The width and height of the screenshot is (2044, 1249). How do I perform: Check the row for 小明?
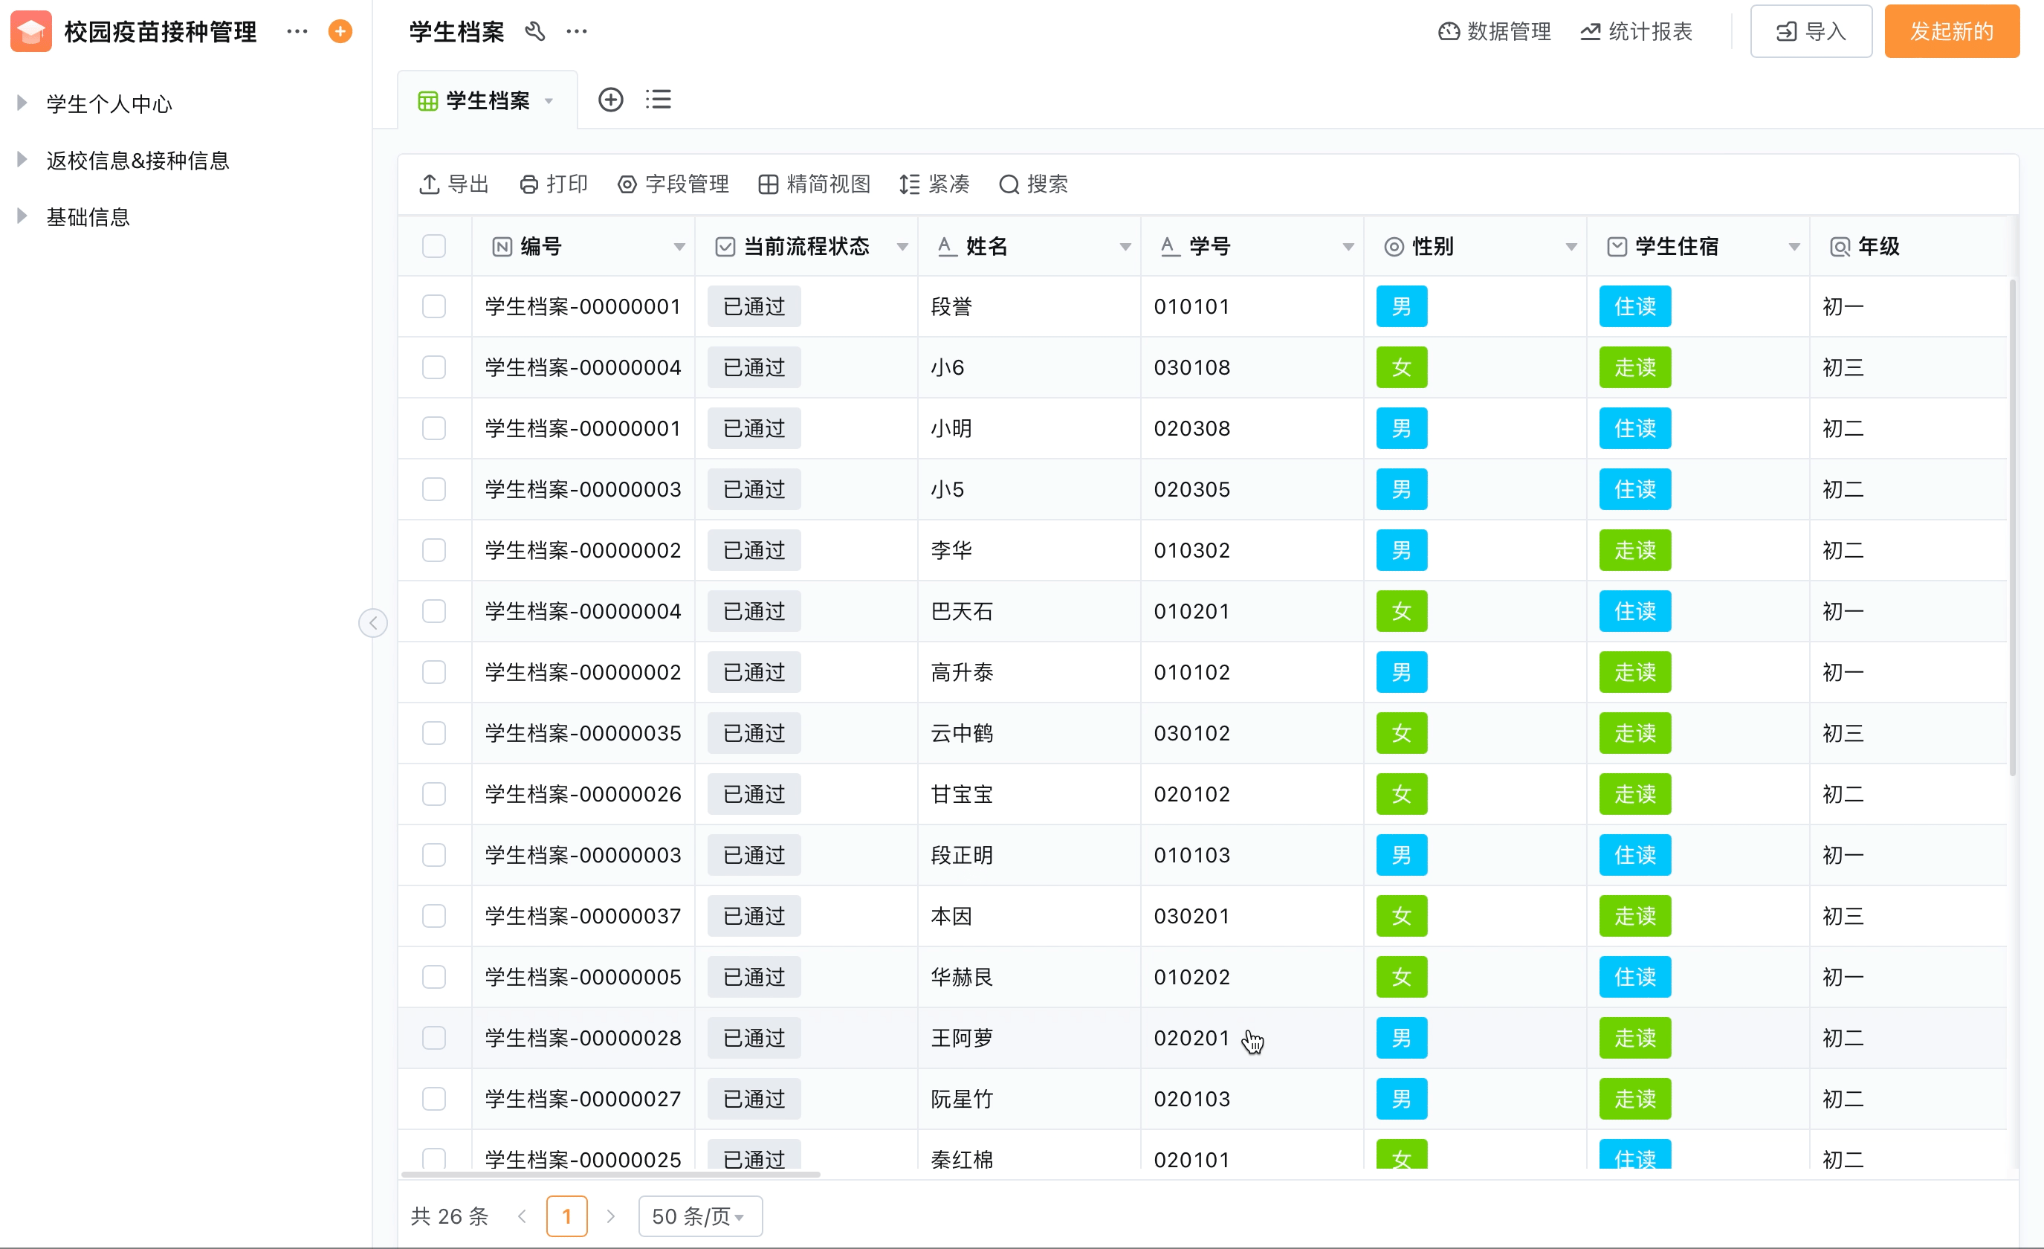[434, 428]
